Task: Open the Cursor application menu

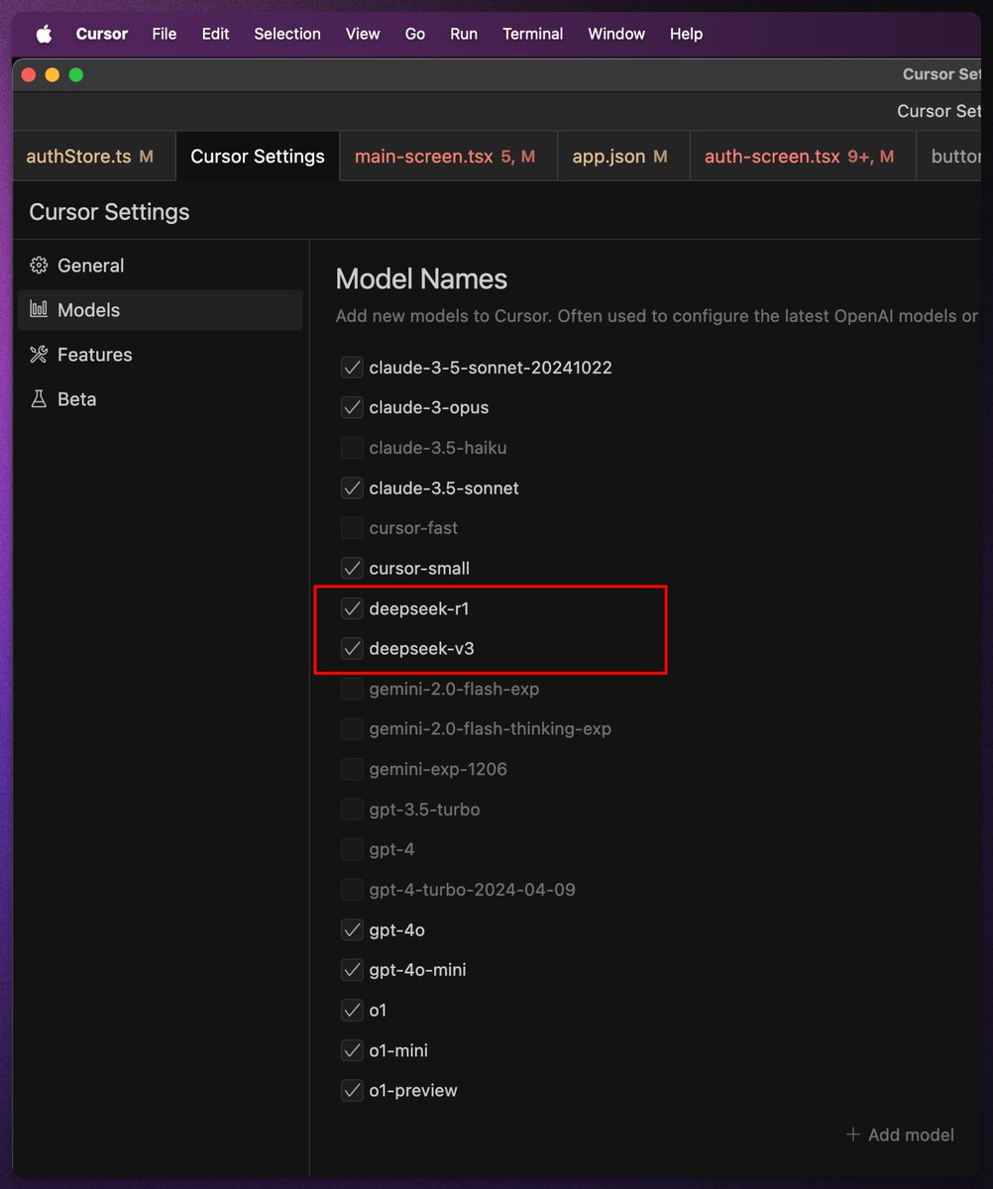Action: (x=102, y=34)
